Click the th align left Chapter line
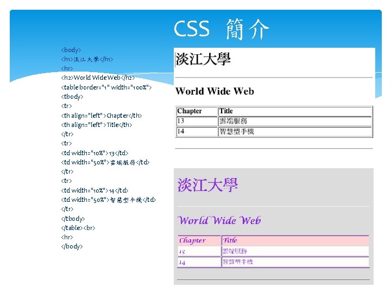This screenshot has height=293, width=391. coord(101,116)
